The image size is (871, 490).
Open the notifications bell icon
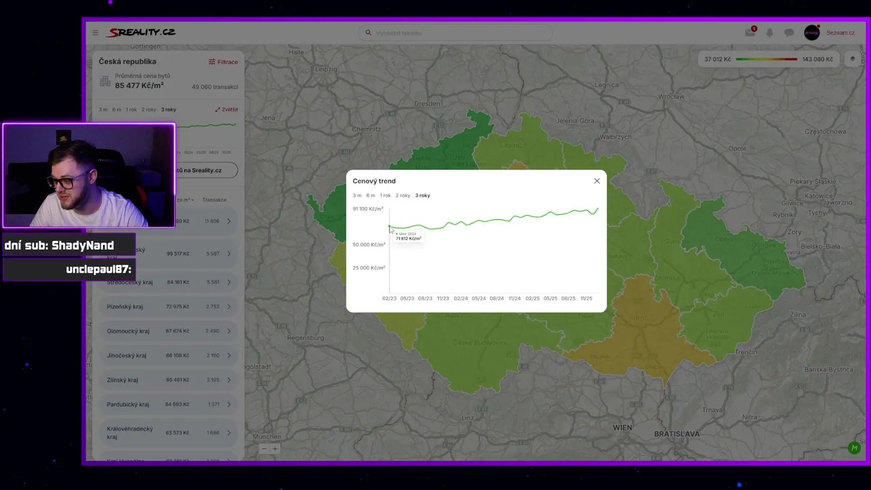[770, 33]
